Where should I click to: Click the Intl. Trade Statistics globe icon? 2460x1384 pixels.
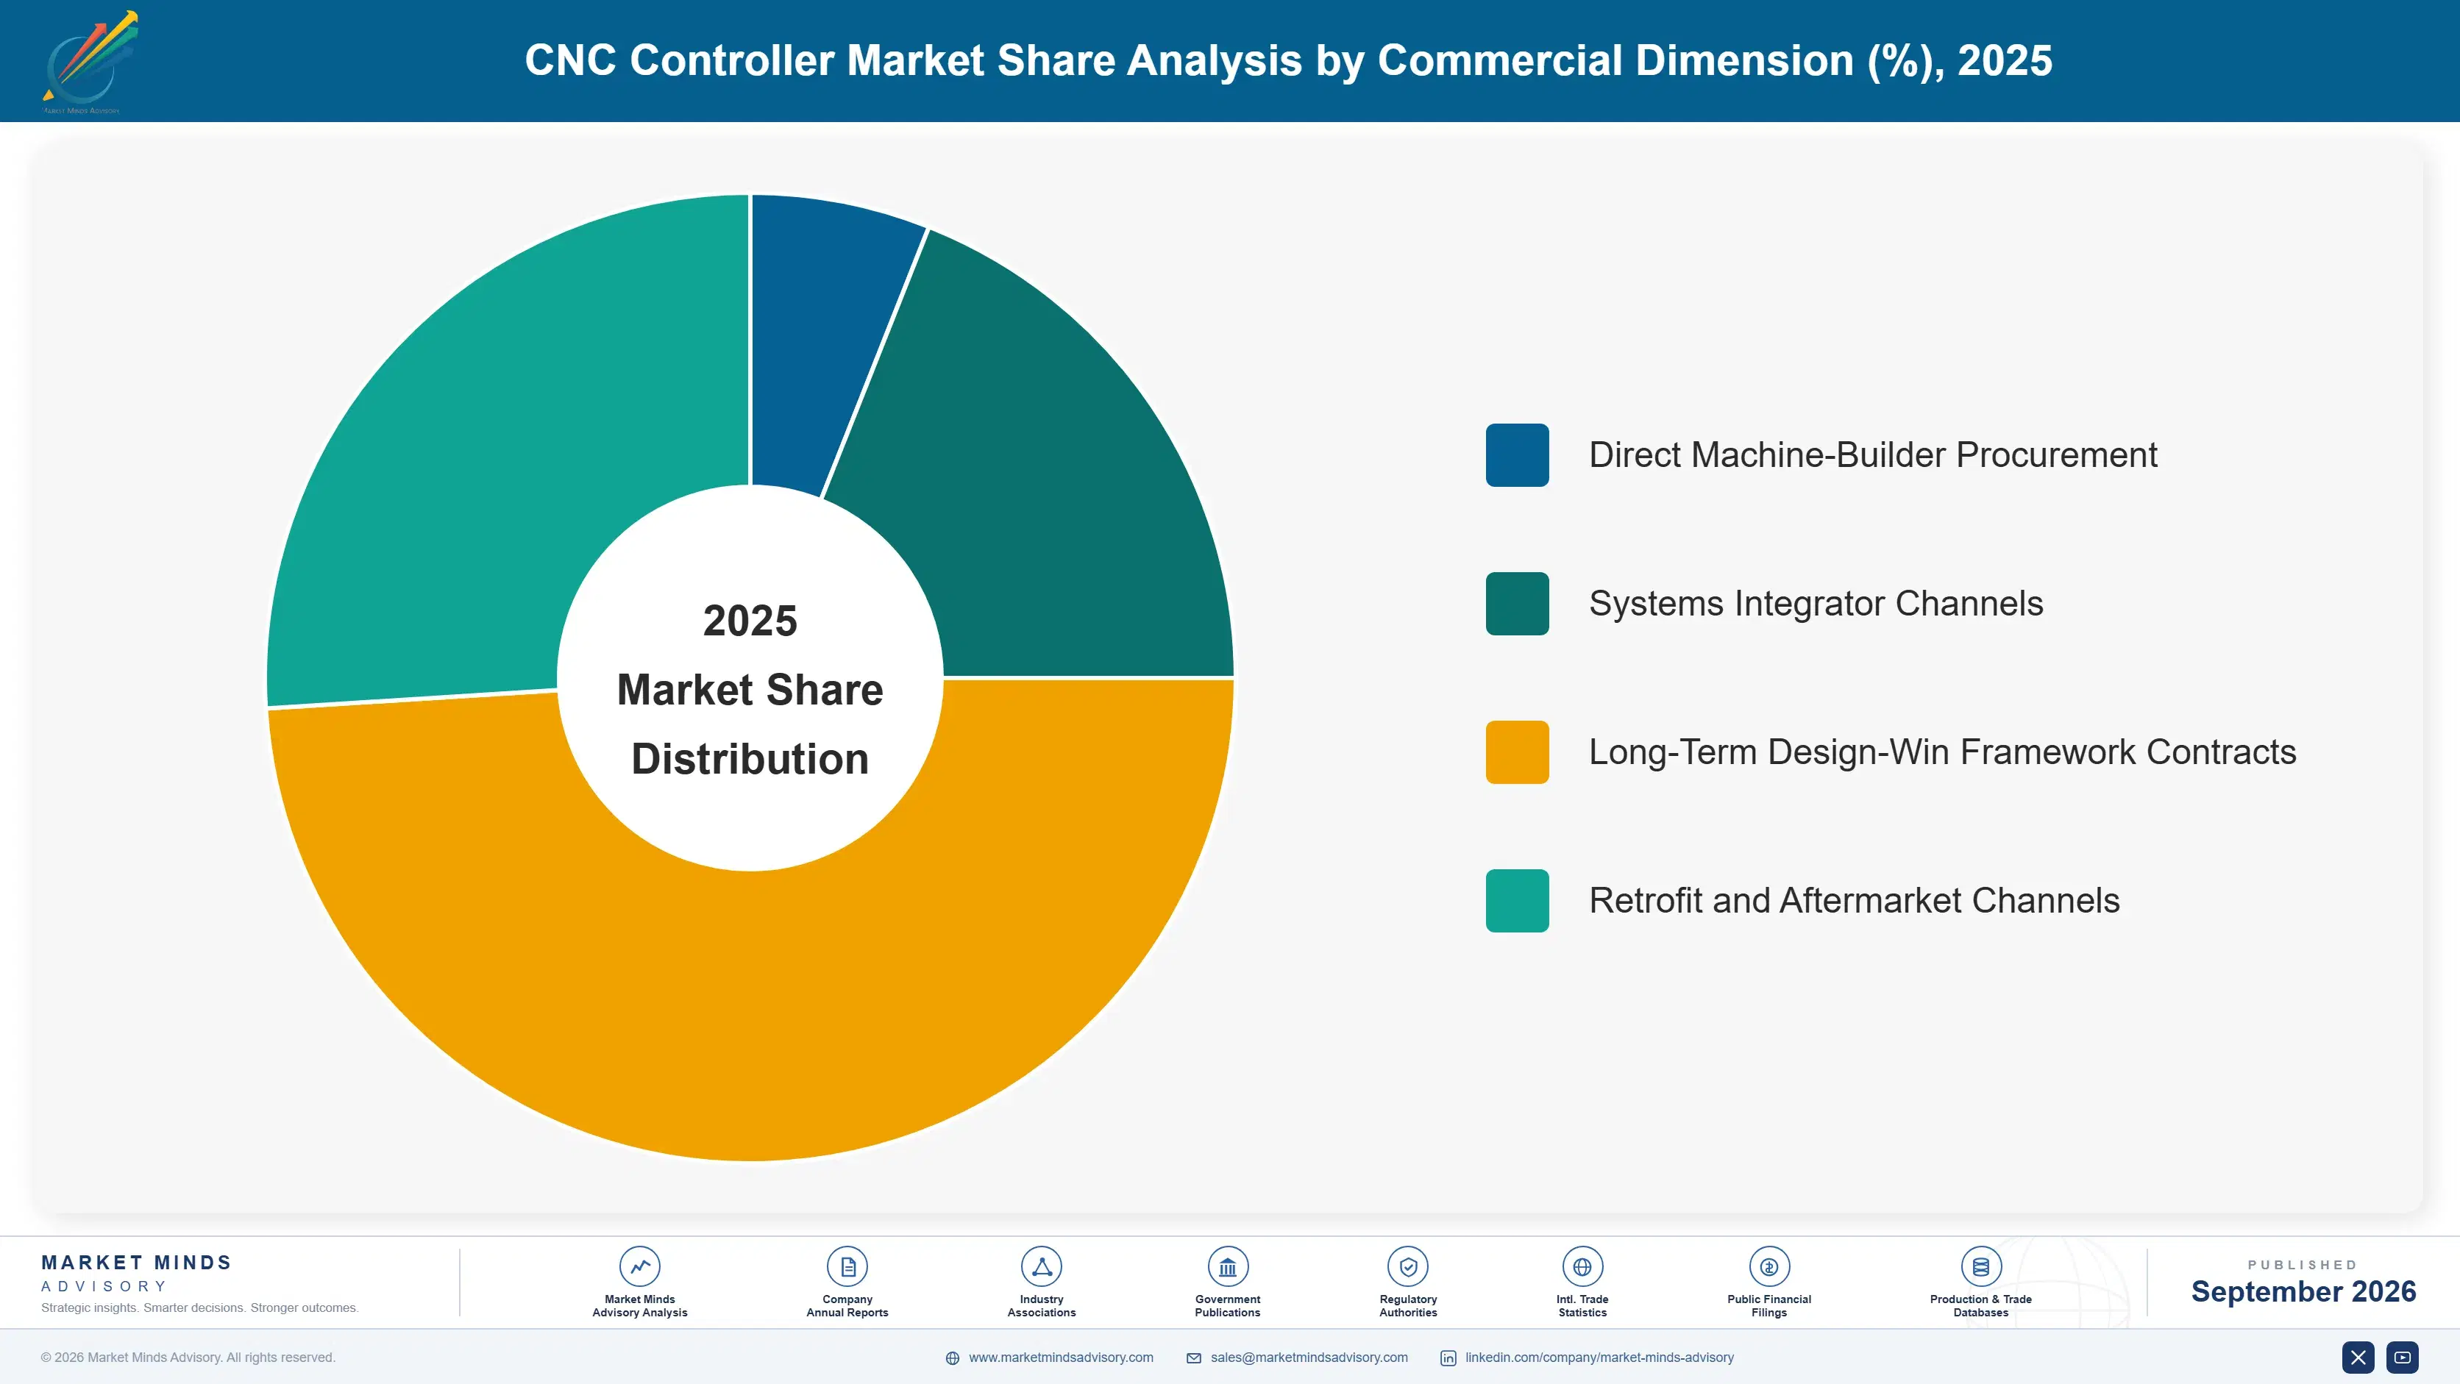[x=1582, y=1266]
